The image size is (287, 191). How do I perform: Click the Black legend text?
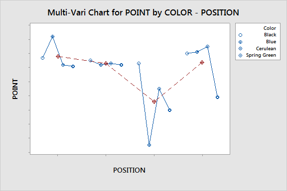tap(270, 35)
